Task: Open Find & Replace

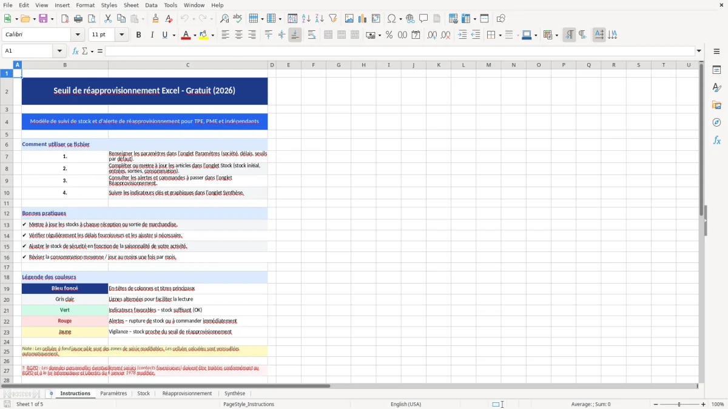Action: [x=224, y=19]
